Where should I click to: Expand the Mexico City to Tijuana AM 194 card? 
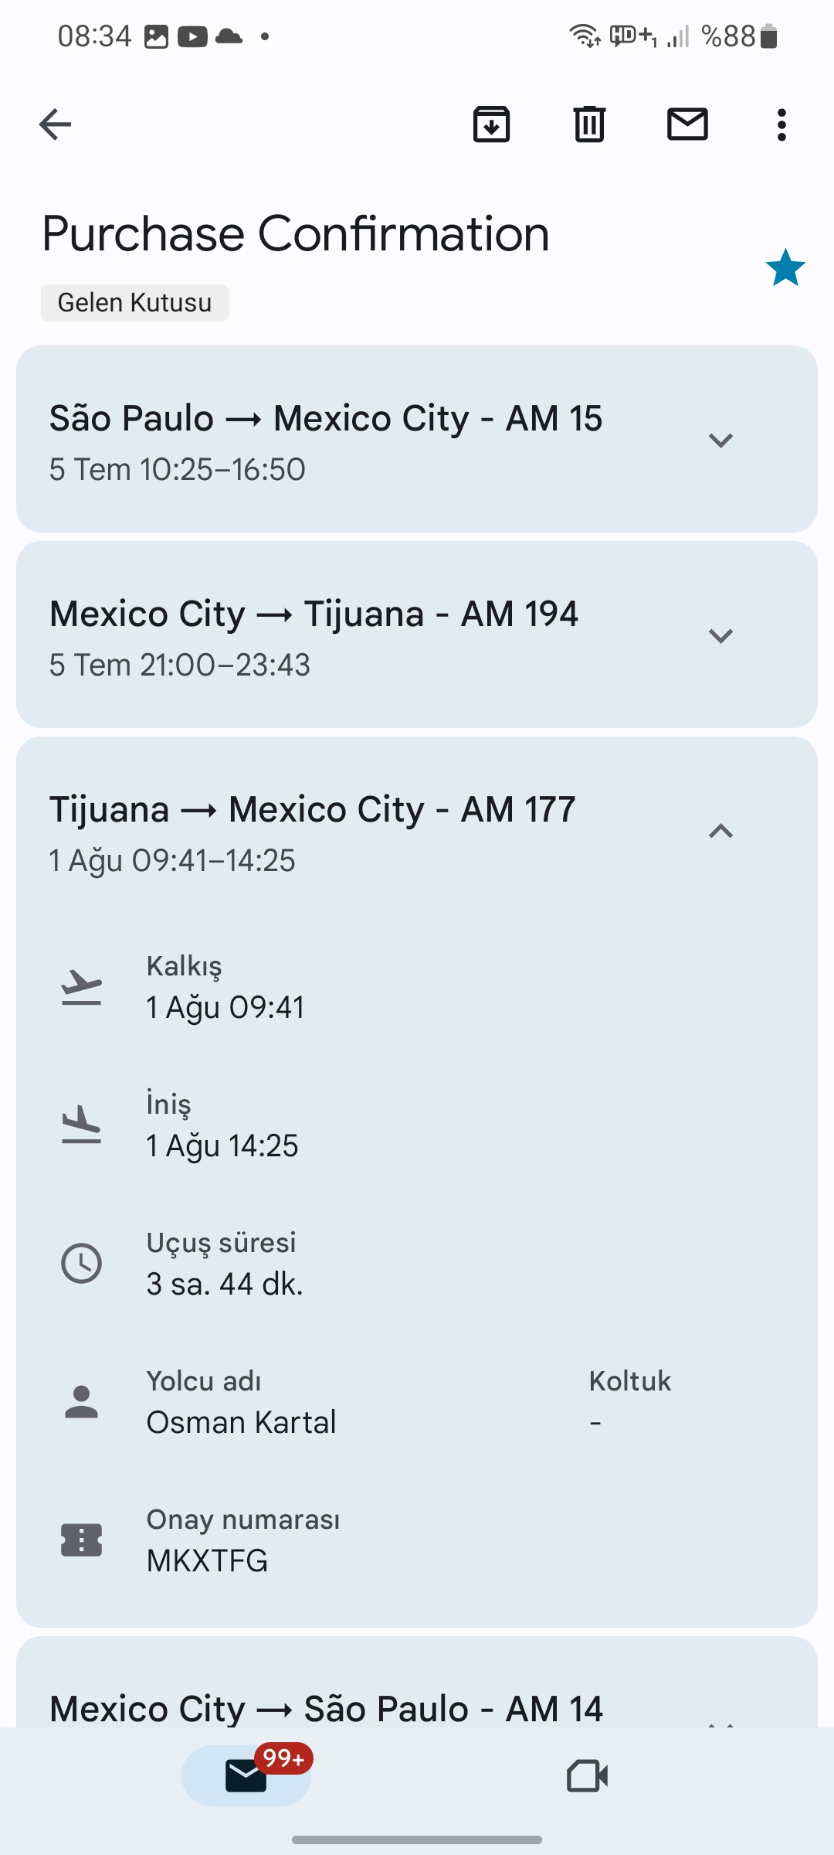pyautogui.click(x=720, y=635)
